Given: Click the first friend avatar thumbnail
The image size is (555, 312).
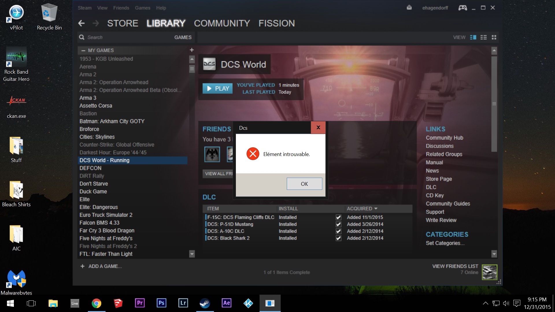Looking at the screenshot, I should point(212,154).
